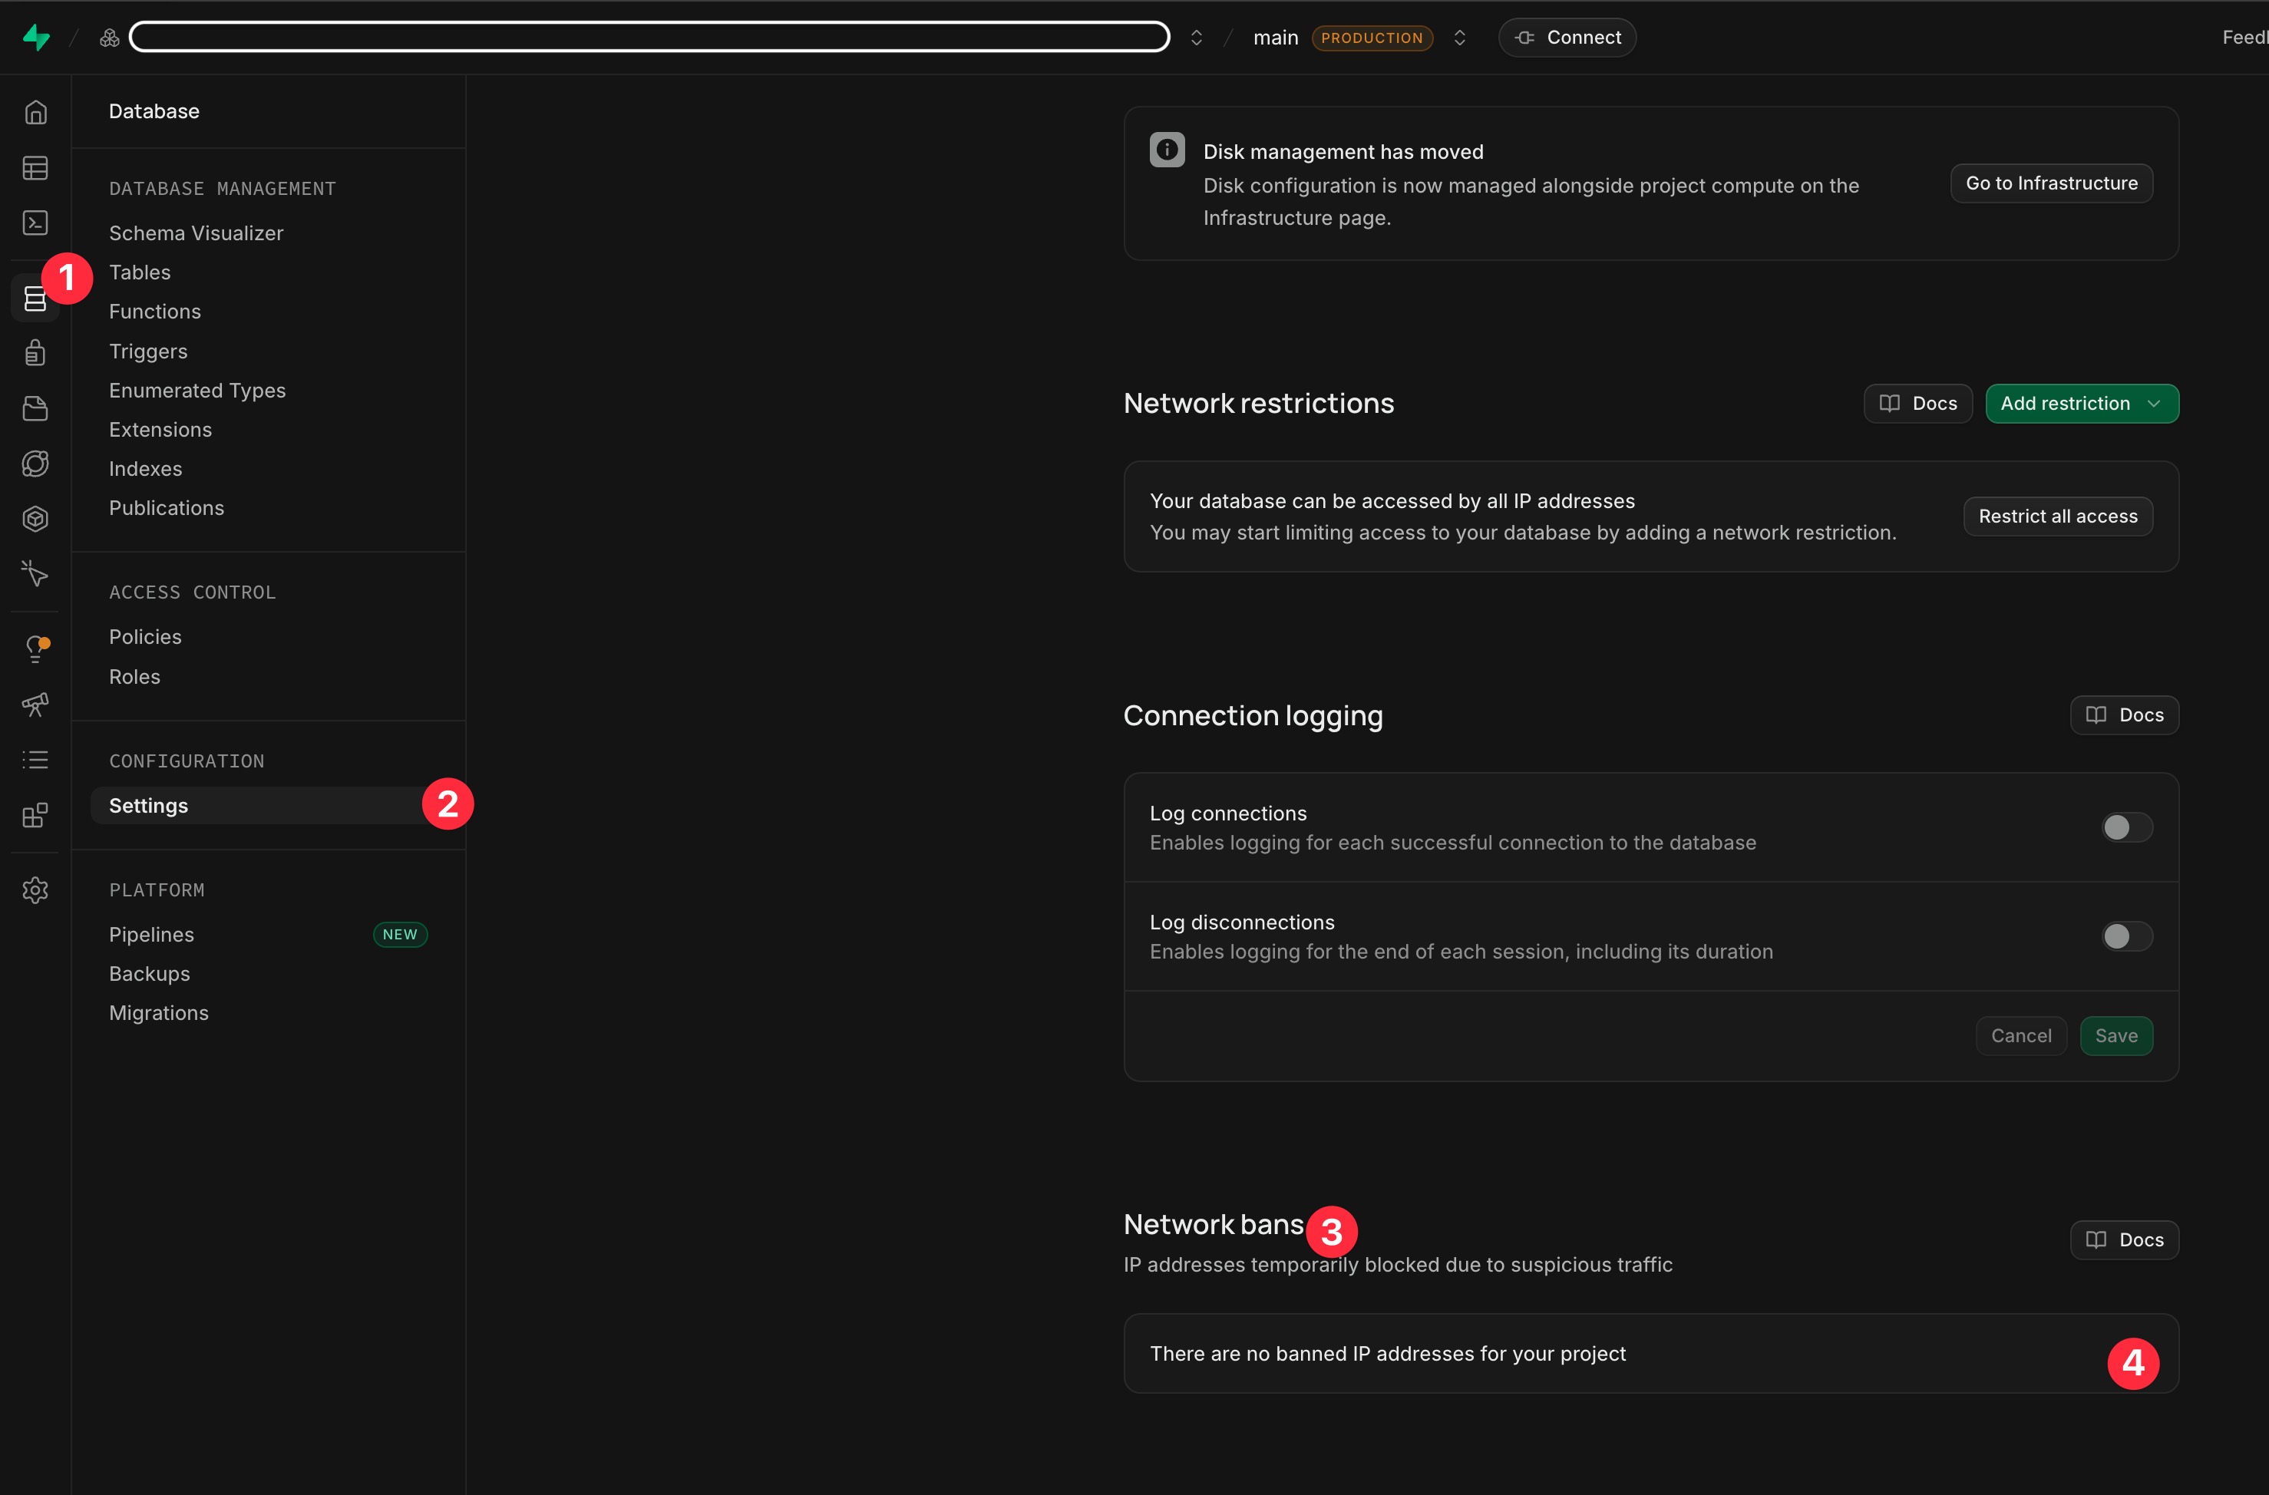Open the Table Editor icon
Viewport: 2269px width, 1495px height.
(35, 168)
